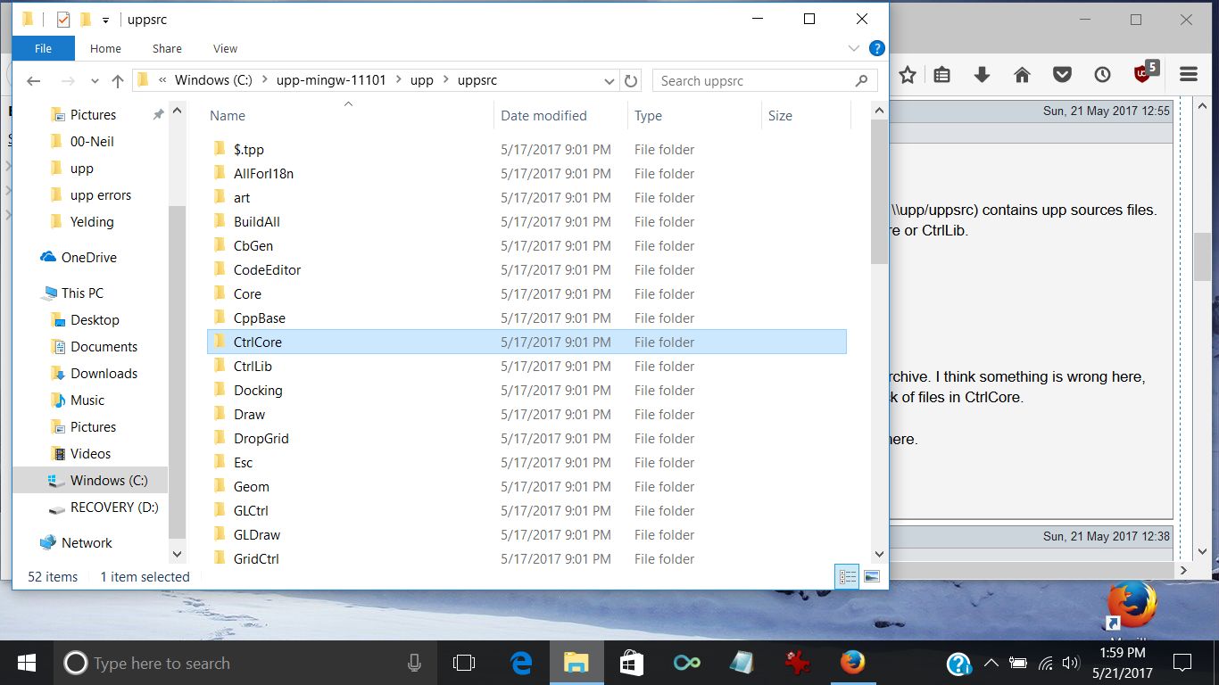This screenshot has height=685, width=1219.
Task: Open address bar history dropdown
Action: [609, 81]
